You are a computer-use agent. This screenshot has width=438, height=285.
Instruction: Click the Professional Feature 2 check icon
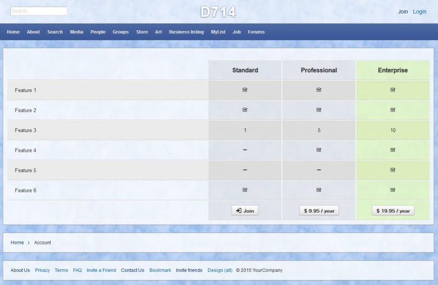(319, 110)
